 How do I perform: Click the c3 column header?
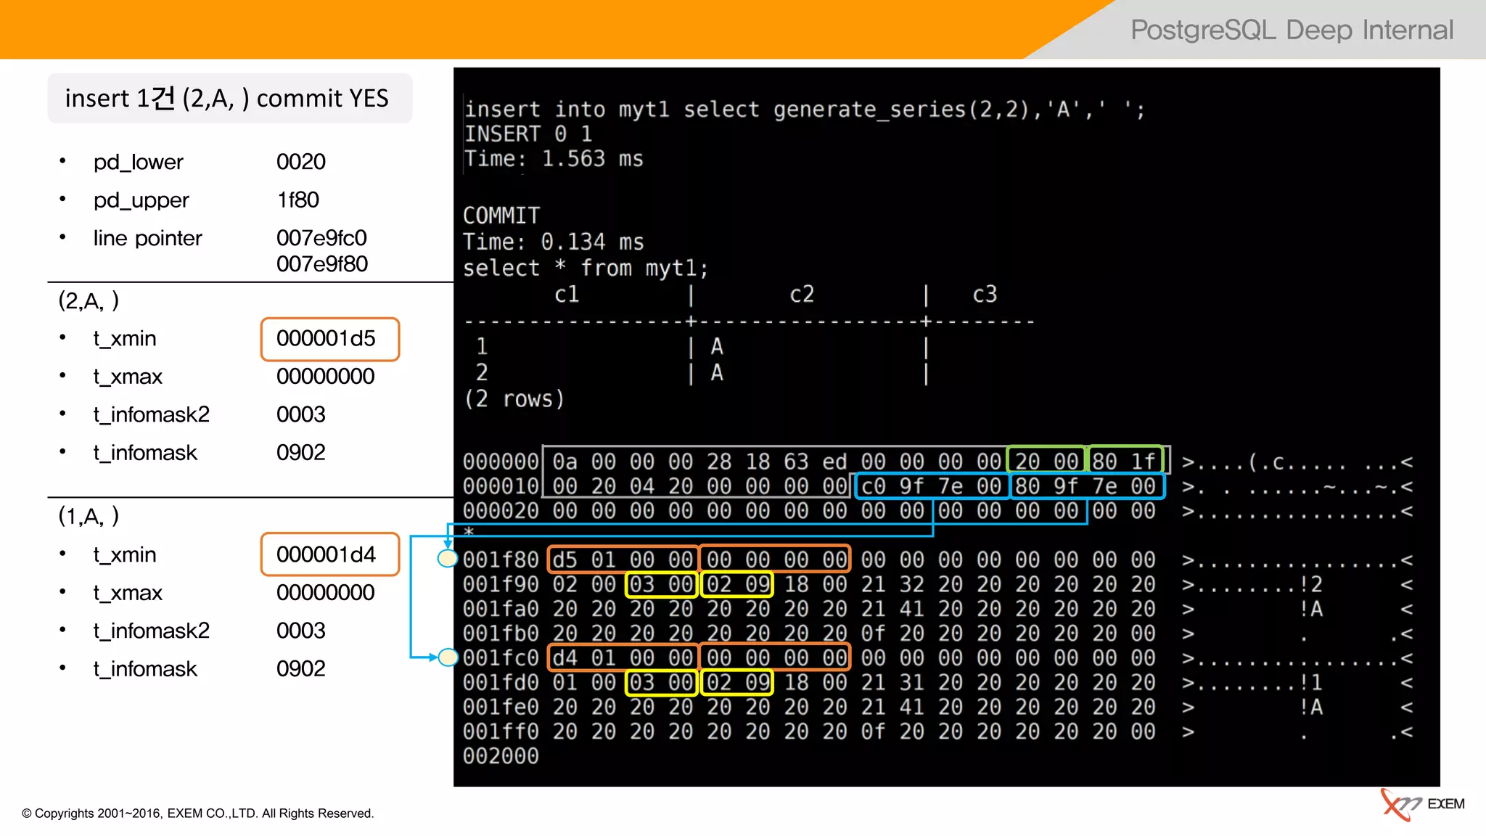click(985, 295)
